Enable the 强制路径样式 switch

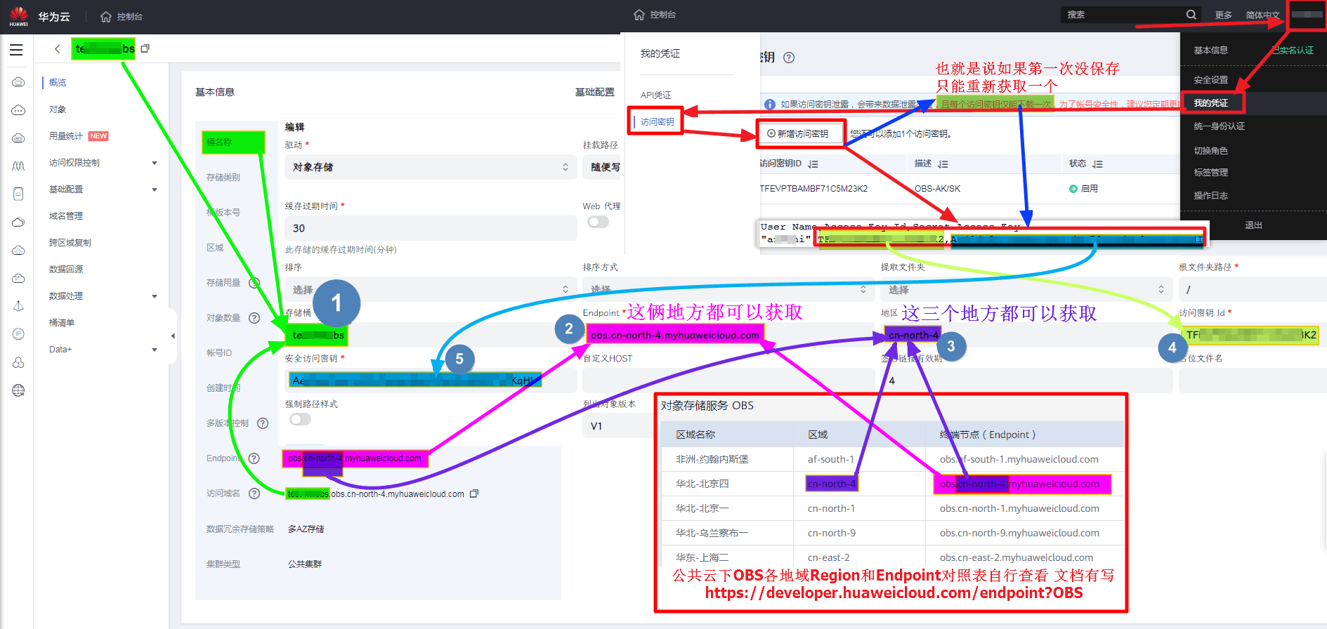[x=300, y=420]
